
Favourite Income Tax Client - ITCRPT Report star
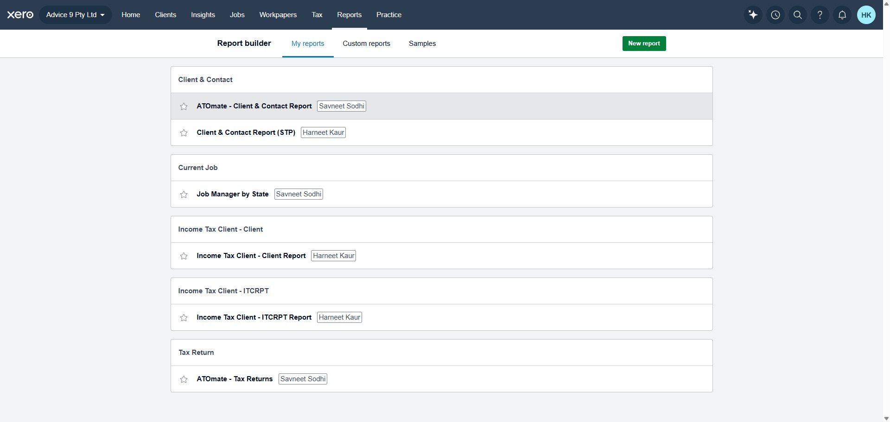point(184,318)
